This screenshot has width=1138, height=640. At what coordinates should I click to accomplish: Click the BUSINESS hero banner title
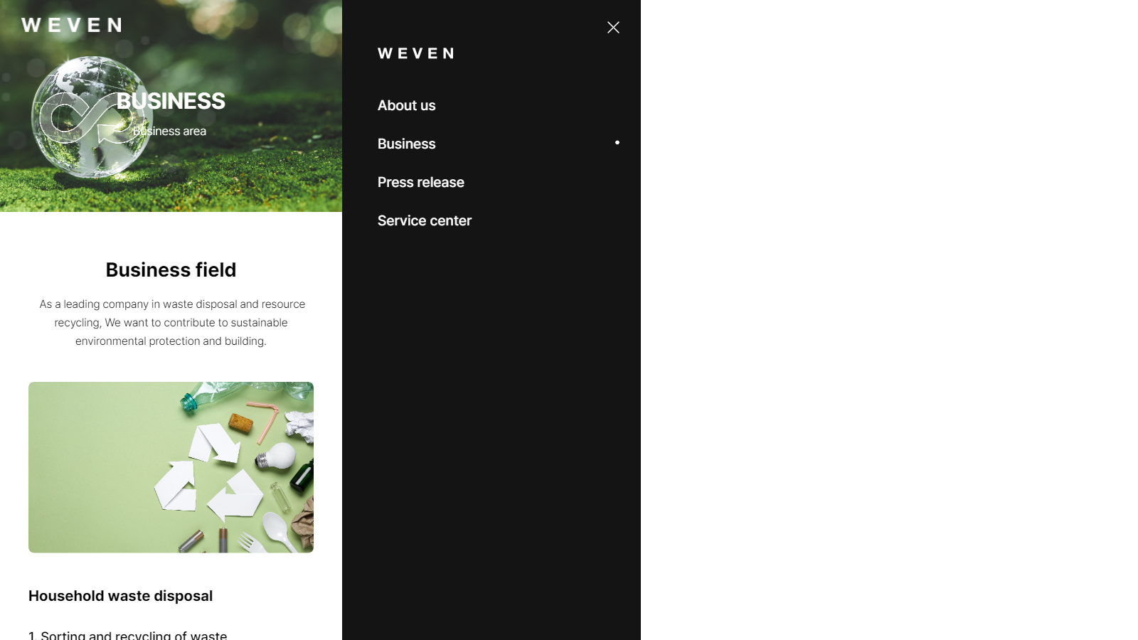pyautogui.click(x=171, y=101)
